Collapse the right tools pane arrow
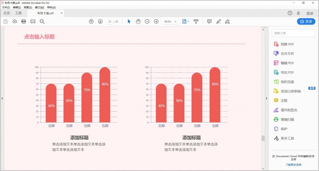The width and height of the screenshot is (319, 171). (267, 98)
